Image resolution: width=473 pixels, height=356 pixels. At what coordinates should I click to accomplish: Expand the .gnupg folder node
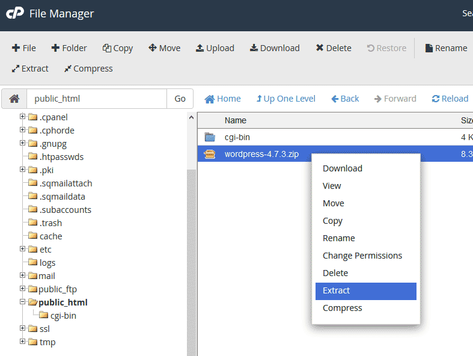click(22, 143)
